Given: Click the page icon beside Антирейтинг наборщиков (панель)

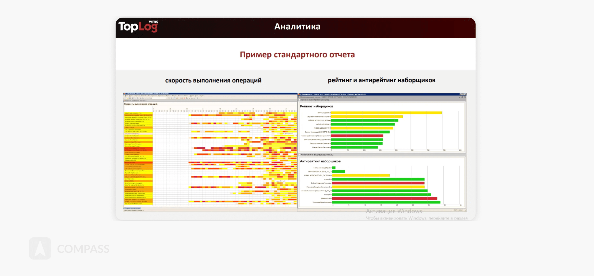Looking at the screenshot, I should (299, 155).
